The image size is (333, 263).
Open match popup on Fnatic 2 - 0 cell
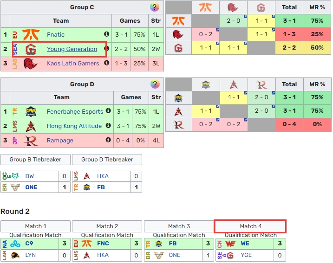tap(245, 16)
